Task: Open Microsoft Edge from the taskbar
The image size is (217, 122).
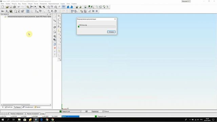Action: point(41,120)
